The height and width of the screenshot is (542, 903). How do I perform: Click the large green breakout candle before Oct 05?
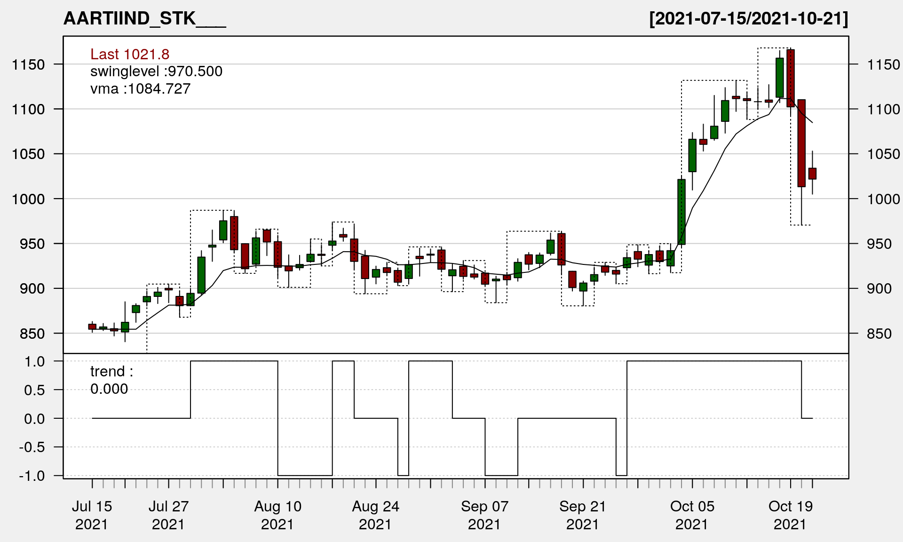(681, 212)
